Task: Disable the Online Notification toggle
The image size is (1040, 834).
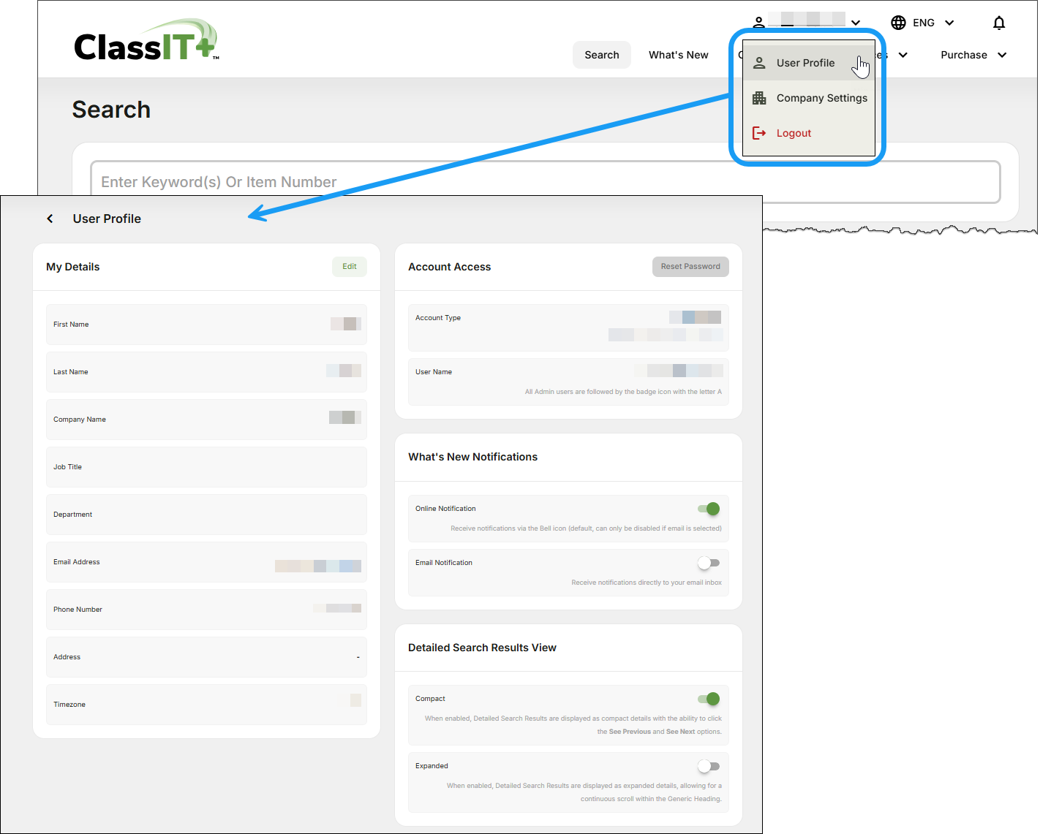Action: click(708, 509)
